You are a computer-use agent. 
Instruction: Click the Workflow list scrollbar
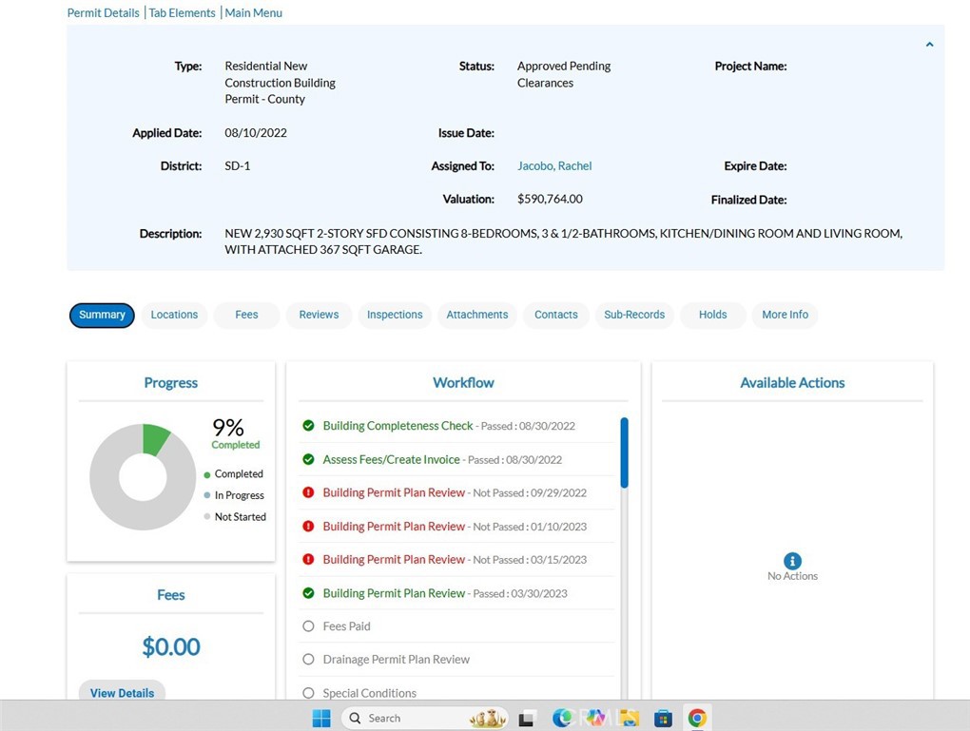tap(624, 453)
